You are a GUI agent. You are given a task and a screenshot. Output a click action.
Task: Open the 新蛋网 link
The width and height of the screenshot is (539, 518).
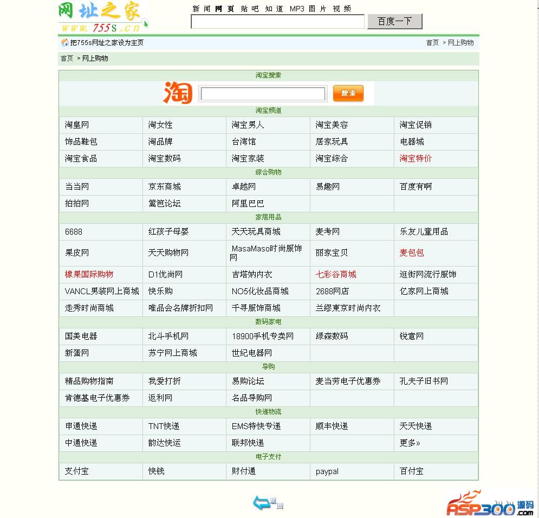coord(77,353)
